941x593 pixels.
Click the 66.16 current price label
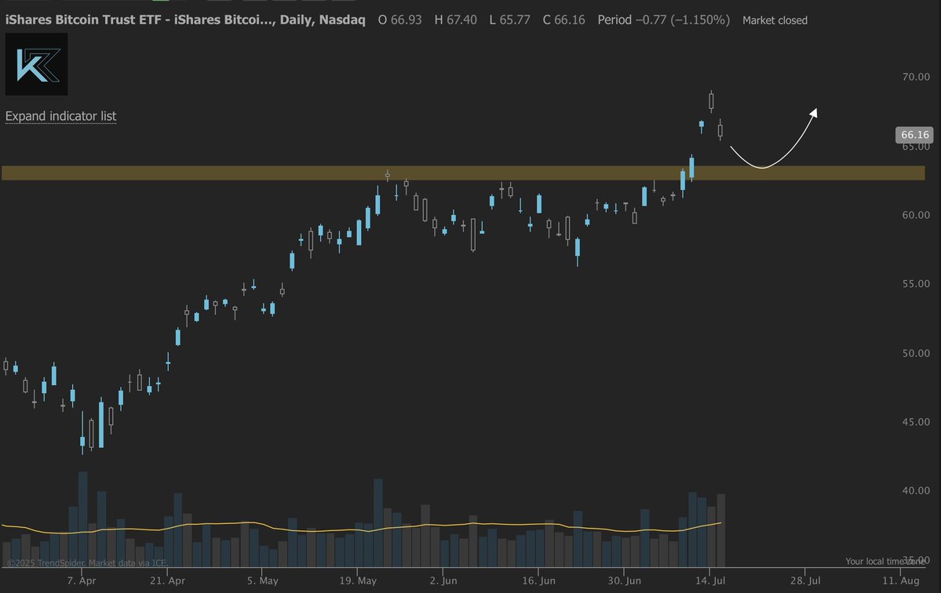point(914,135)
